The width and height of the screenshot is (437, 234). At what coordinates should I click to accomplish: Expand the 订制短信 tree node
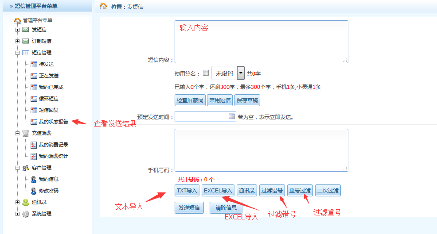(18, 41)
